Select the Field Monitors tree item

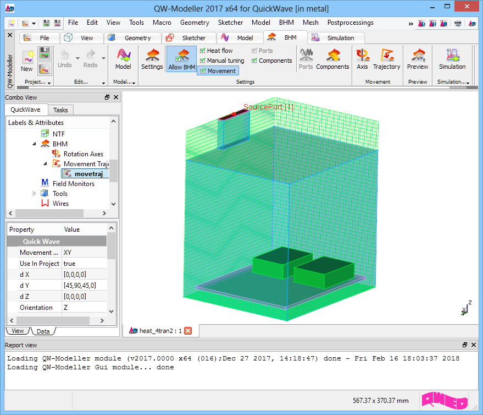[x=73, y=184]
